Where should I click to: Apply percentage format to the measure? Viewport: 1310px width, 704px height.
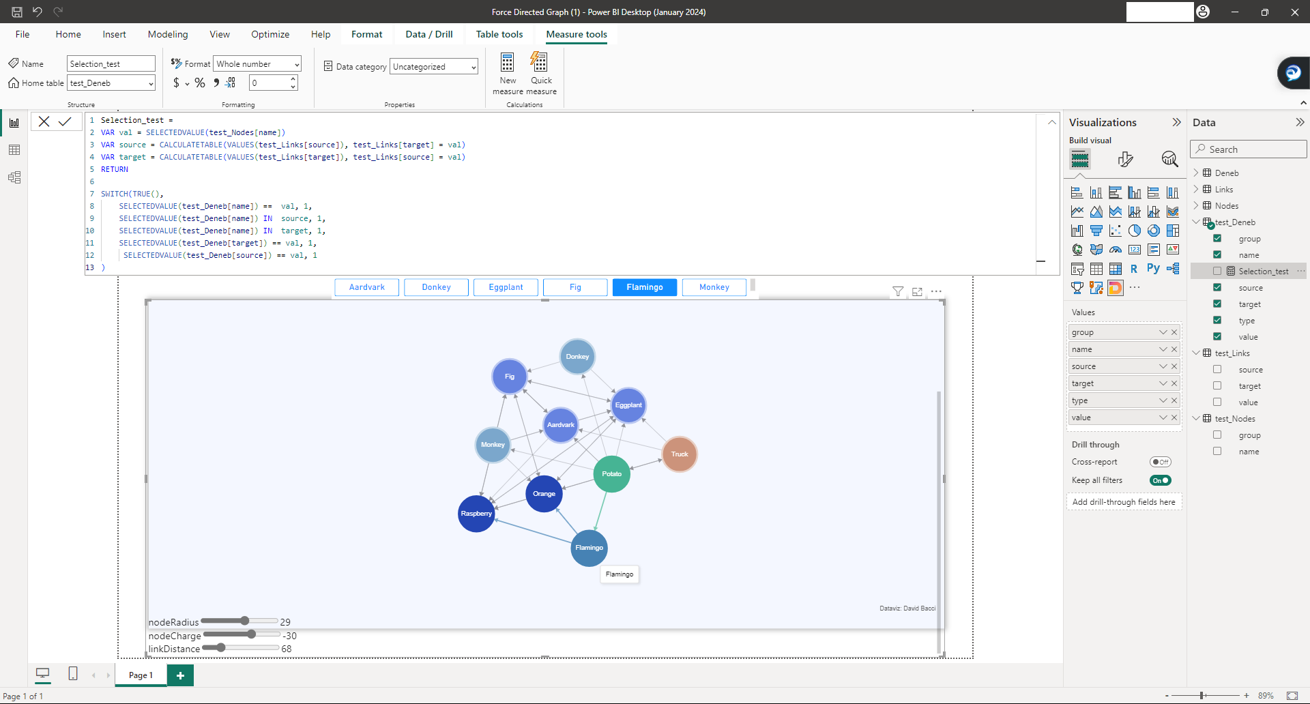pyautogui.click(x=200, y=83)
